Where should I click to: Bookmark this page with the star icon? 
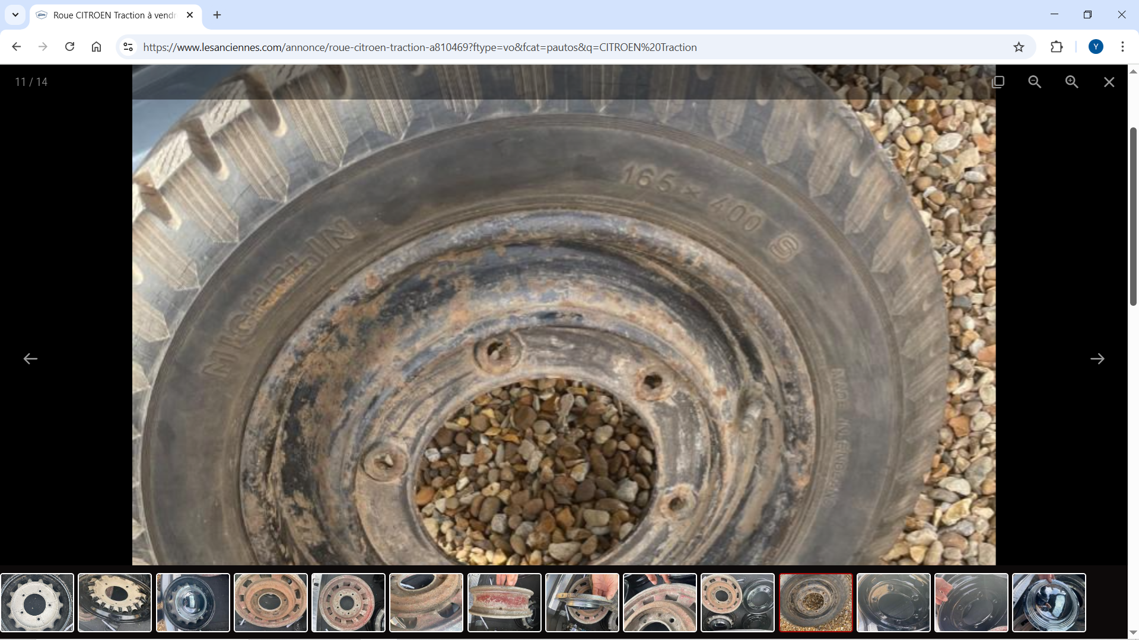pyautogui.click(x=1019, y=47)
